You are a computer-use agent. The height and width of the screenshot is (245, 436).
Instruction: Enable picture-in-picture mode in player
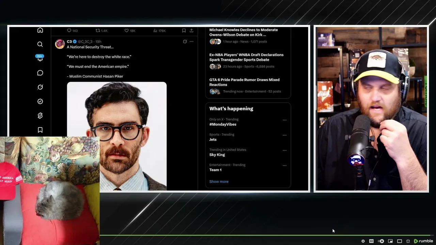[390, 241]
